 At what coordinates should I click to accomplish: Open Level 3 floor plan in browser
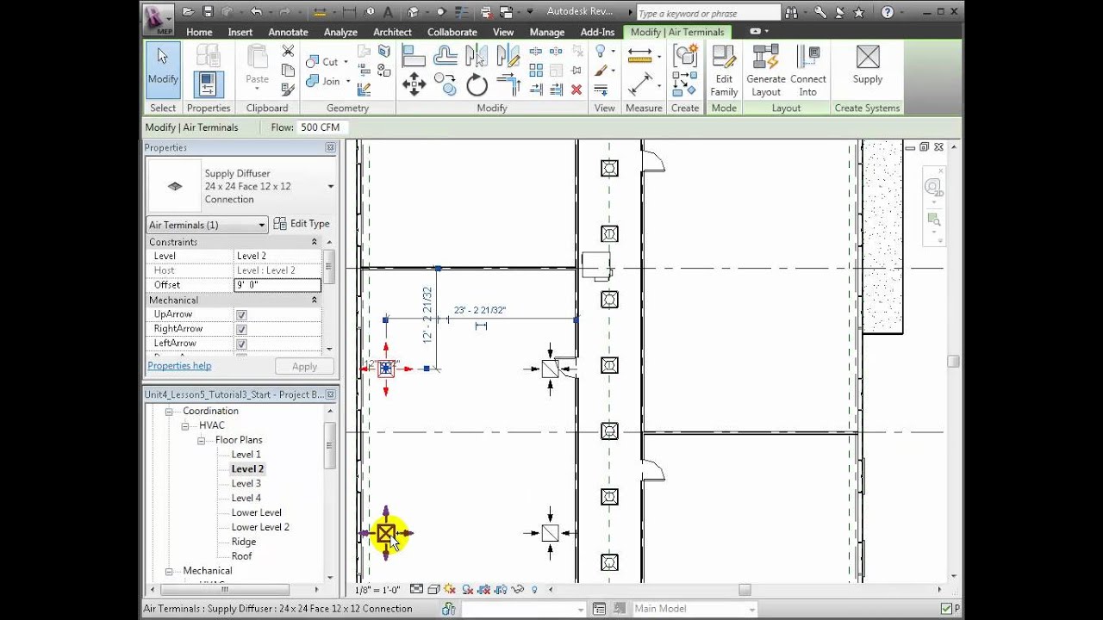[246, 484]
